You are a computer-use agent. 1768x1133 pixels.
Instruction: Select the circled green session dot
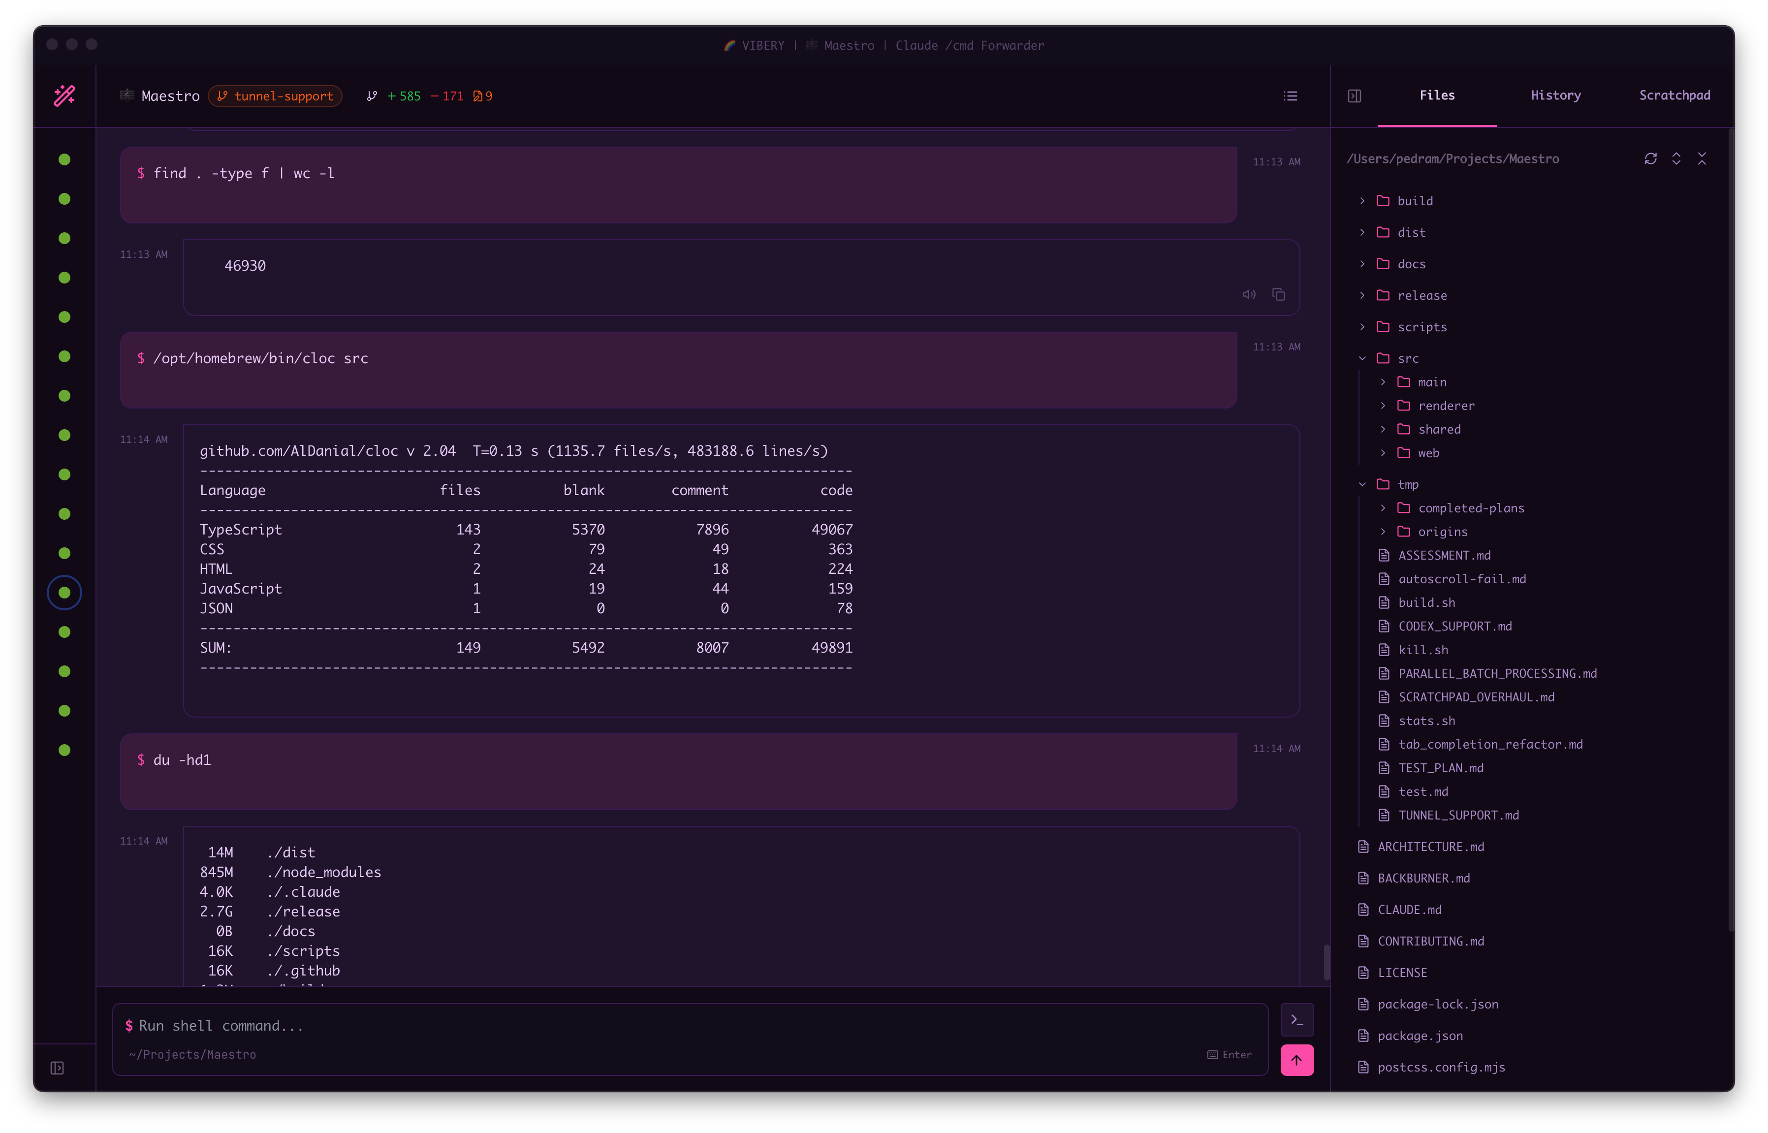pyautogui.click(x=65, y=593)
